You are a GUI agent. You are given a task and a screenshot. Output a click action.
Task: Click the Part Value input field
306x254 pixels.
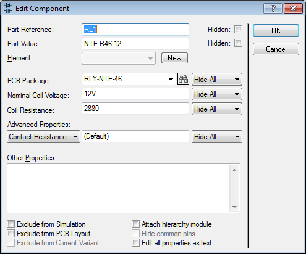click(135, 44)
